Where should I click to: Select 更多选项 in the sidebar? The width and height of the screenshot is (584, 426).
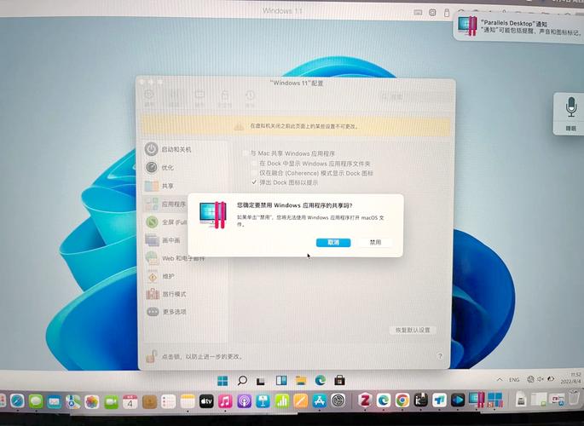(x=166, y=312)
